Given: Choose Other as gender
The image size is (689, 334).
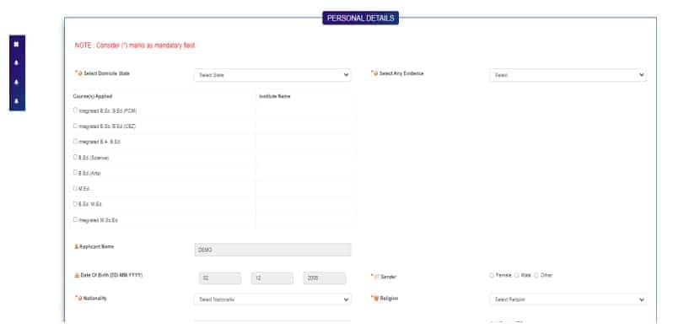Looking at the screenshot, I should click(536, 276).
